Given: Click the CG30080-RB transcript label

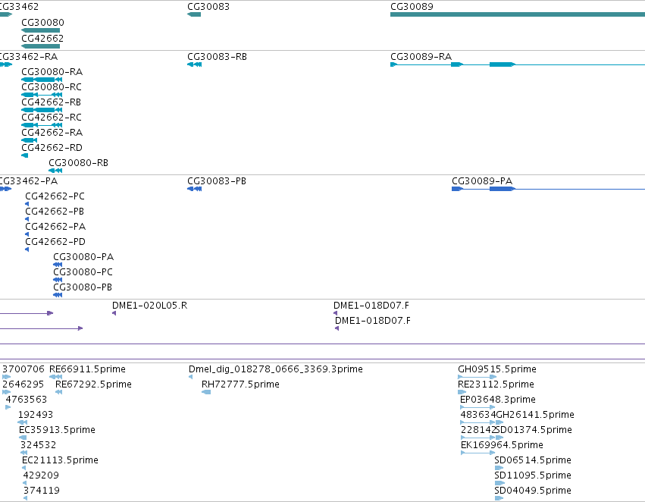Looking at the screenshot, I should tap(79, 163).
